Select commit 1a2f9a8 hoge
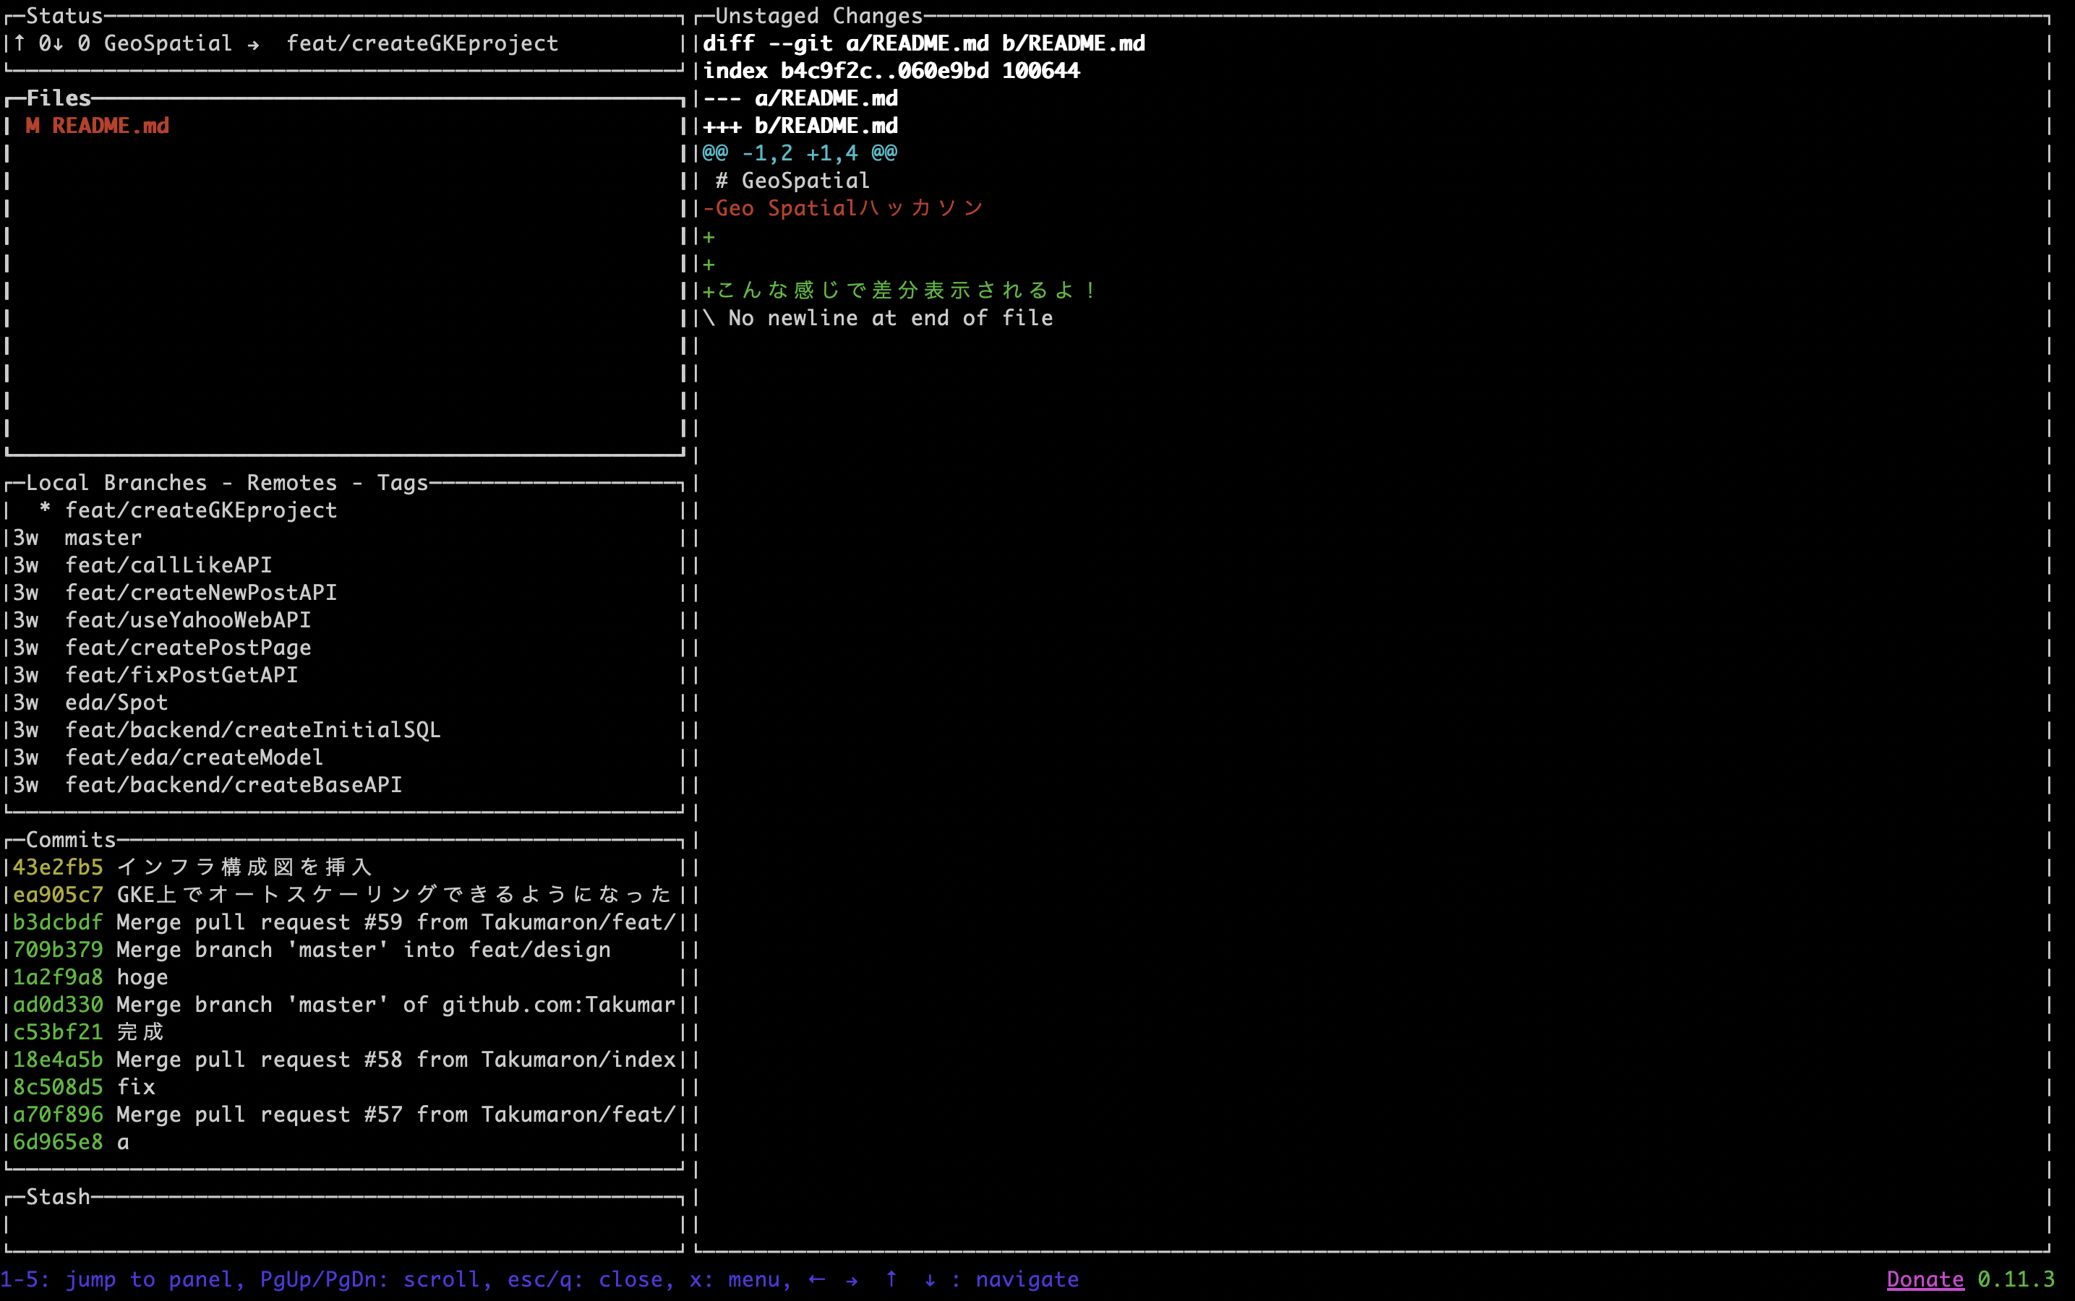The width and height of the screenshot is (2075, 1301). point(344,977)
